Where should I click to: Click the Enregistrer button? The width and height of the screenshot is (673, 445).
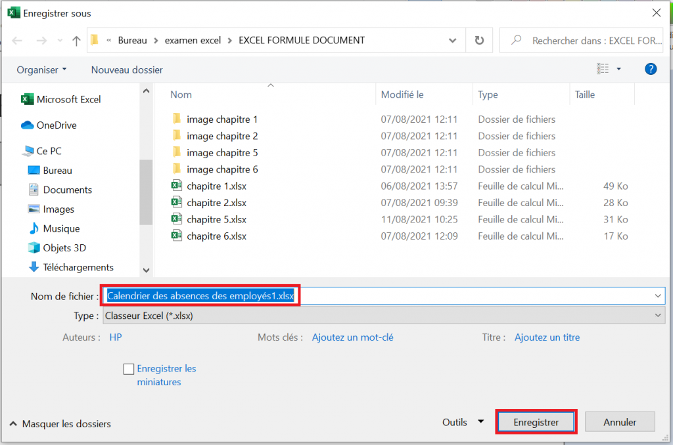[536, 421]
